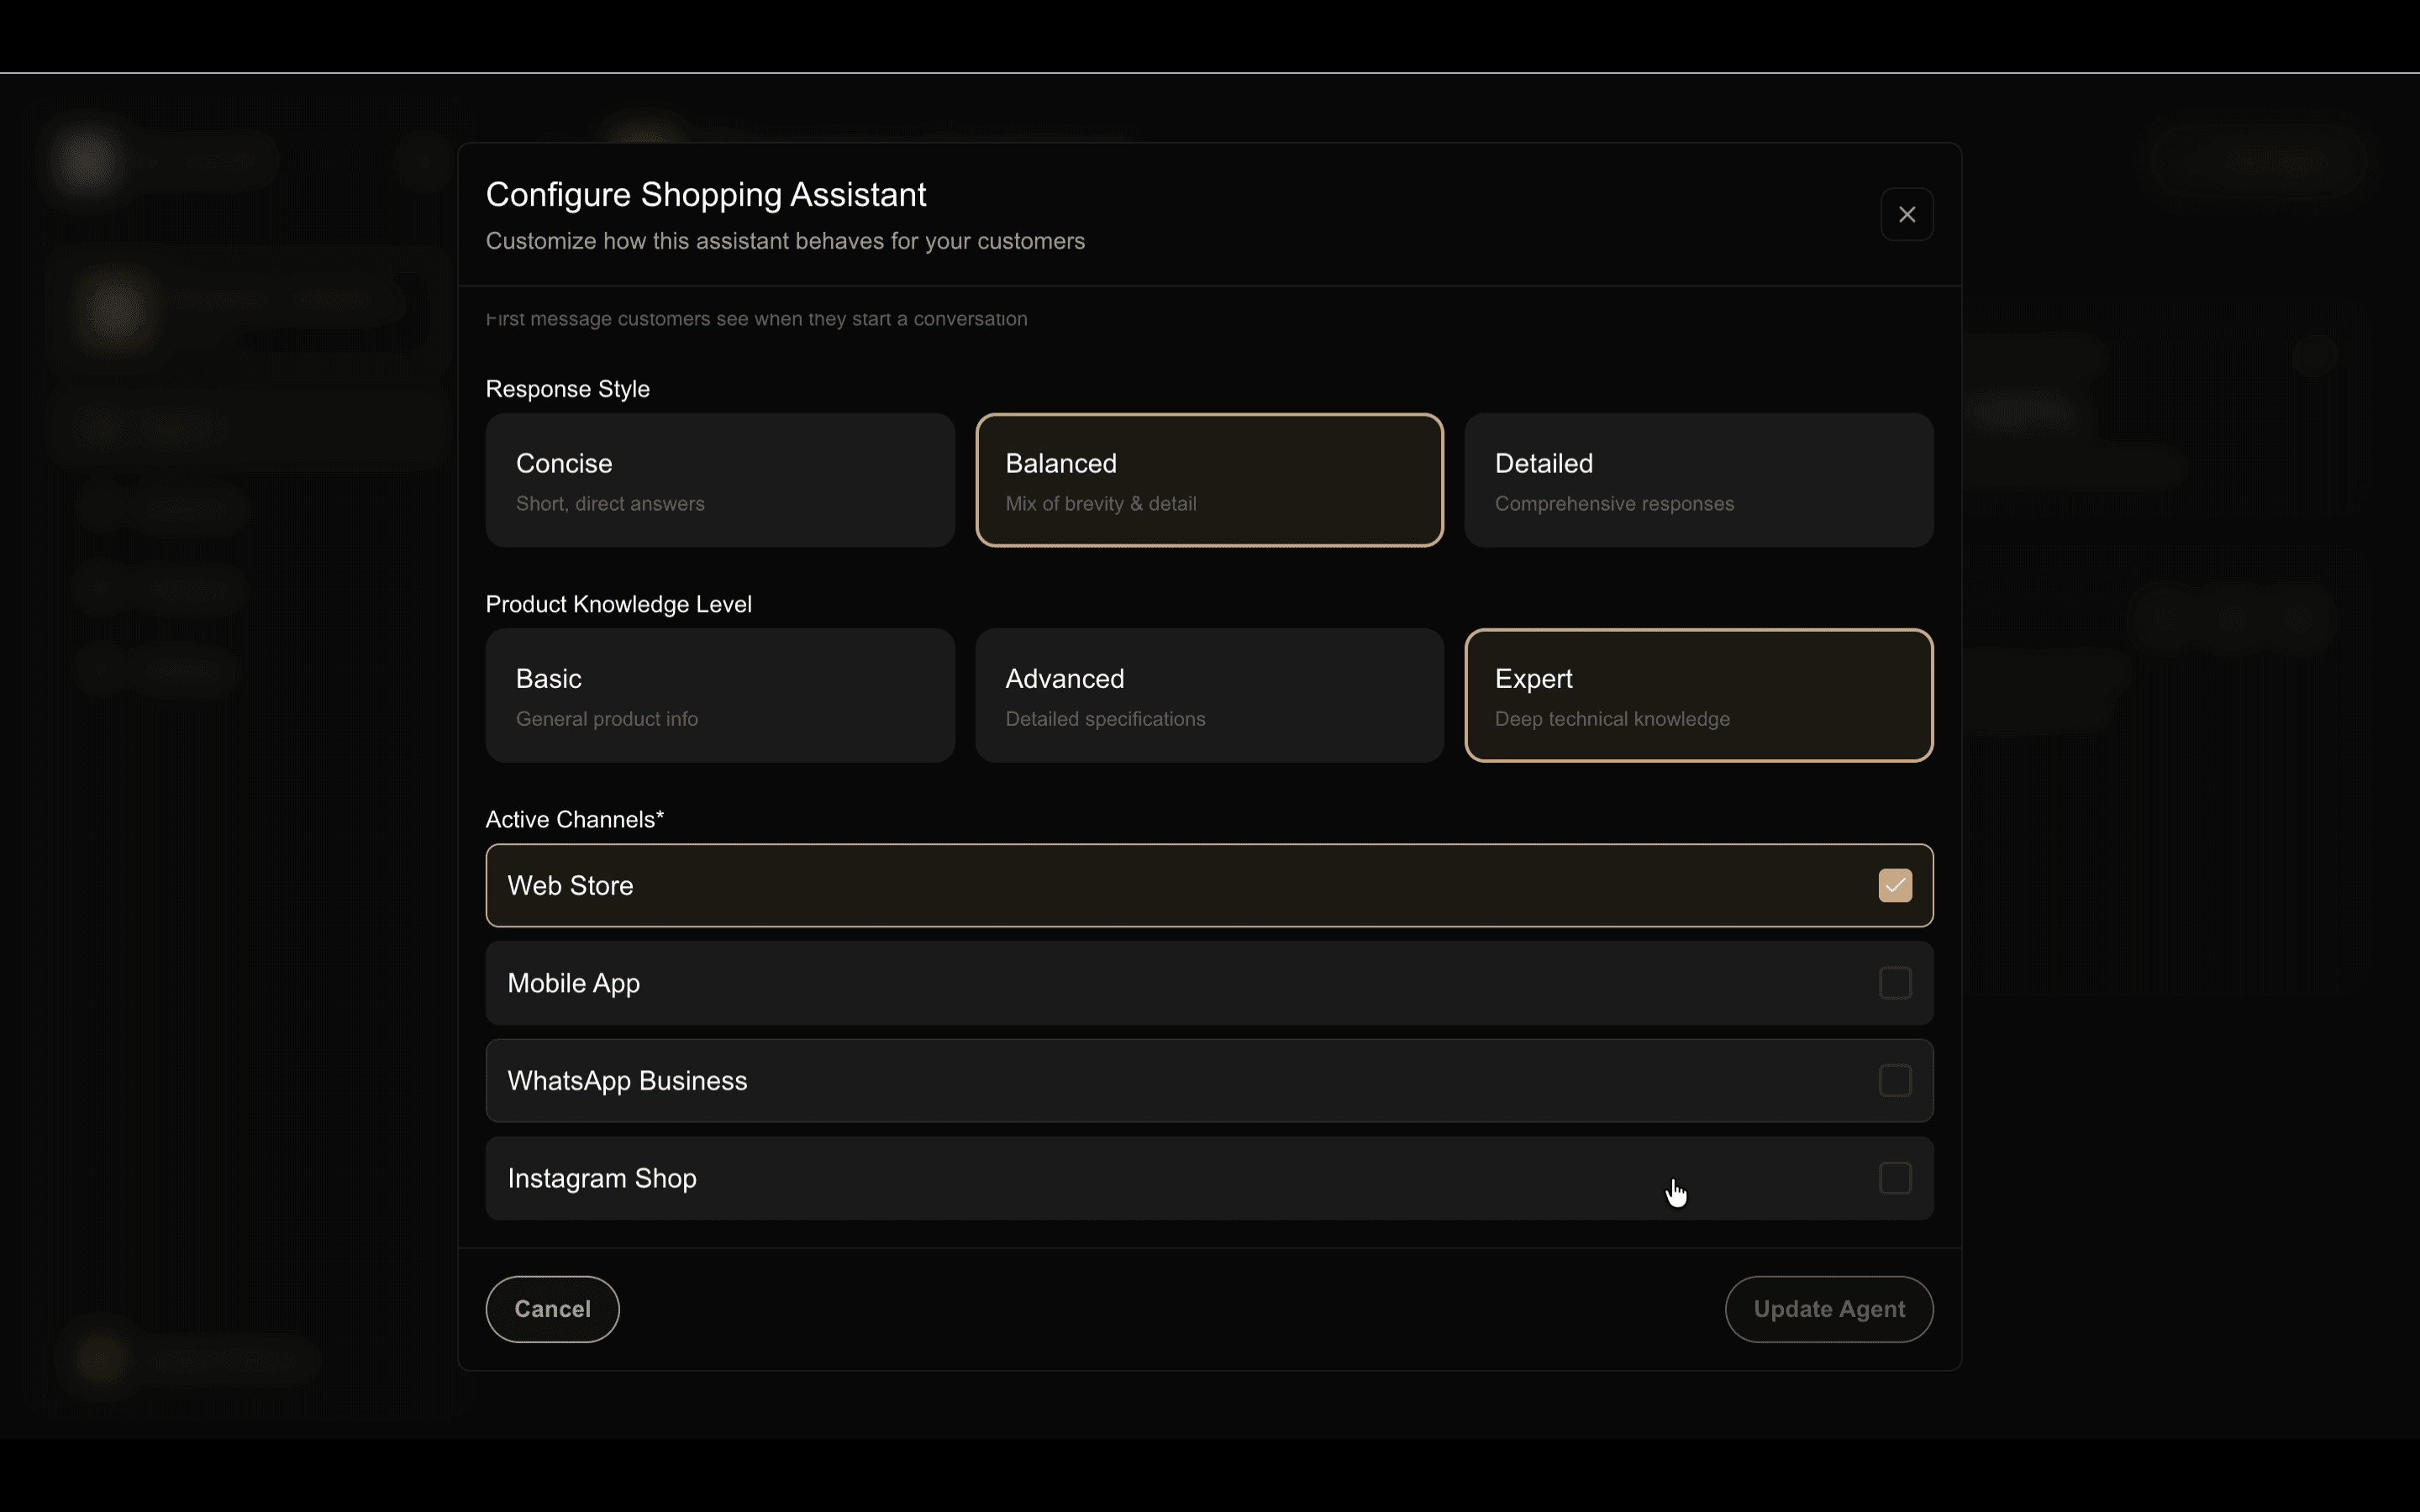Select the Balanced response style card
Screen dimensions: 2420x1512
point(1208,480)
